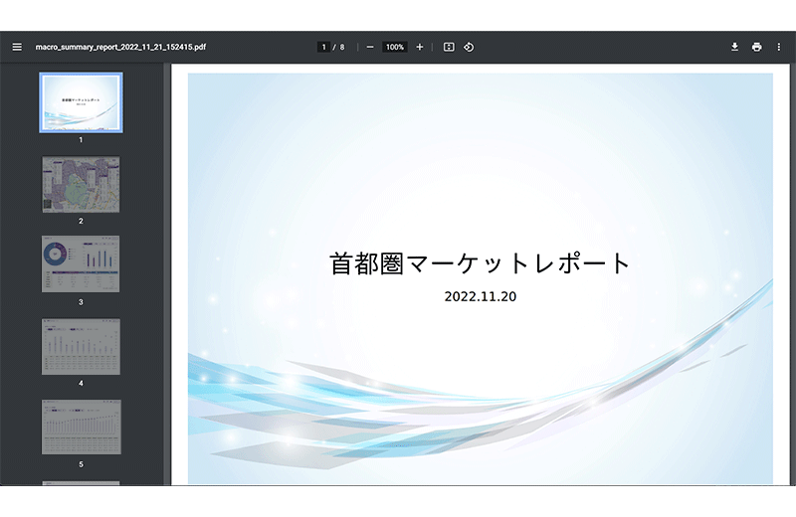The width and height of the screenshot is (796, 517).
Task: Download the PDF with the download icon
Action: click(x=734, y=47)
